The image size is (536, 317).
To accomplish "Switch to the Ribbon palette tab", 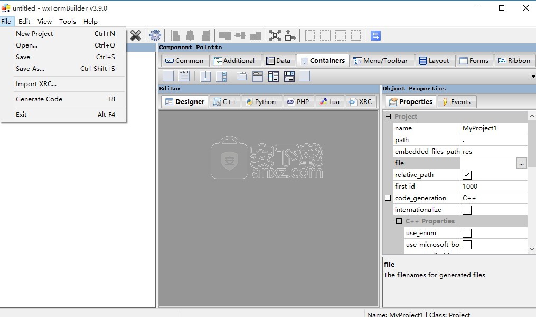I will (x=514, y=61).
